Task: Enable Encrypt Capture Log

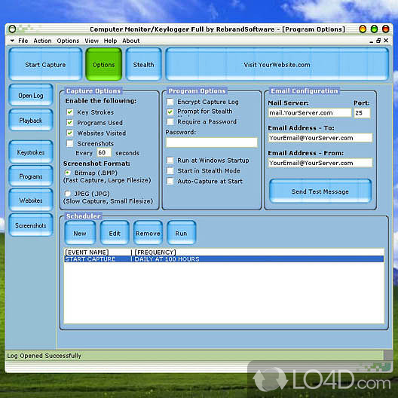Action: (x=170, y=102)
